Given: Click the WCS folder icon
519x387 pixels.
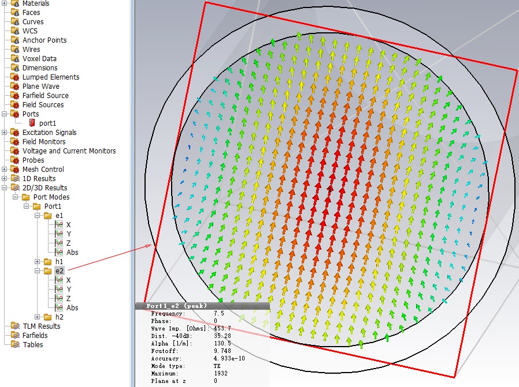Looking at the screenshot, I should tap(15, 31).
